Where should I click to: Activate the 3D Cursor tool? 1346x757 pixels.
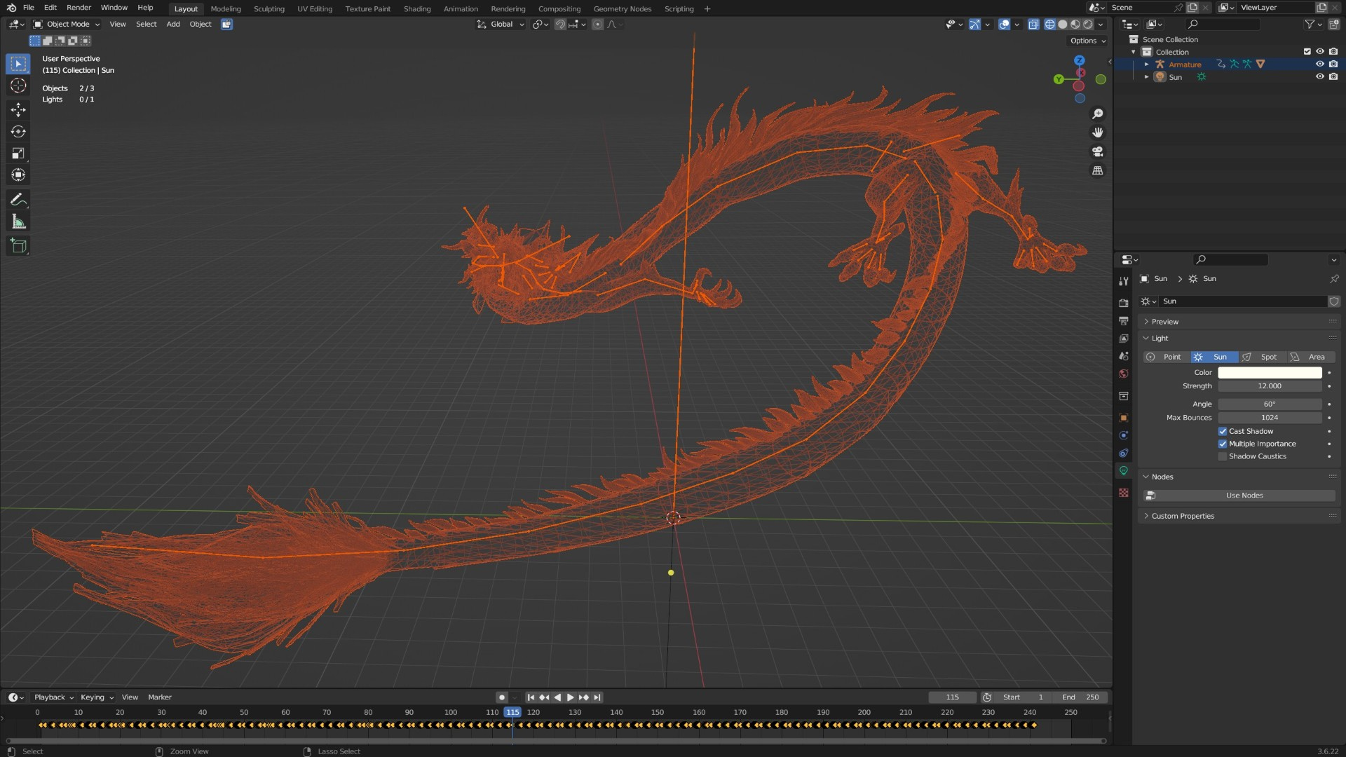[x=18, y=86]
